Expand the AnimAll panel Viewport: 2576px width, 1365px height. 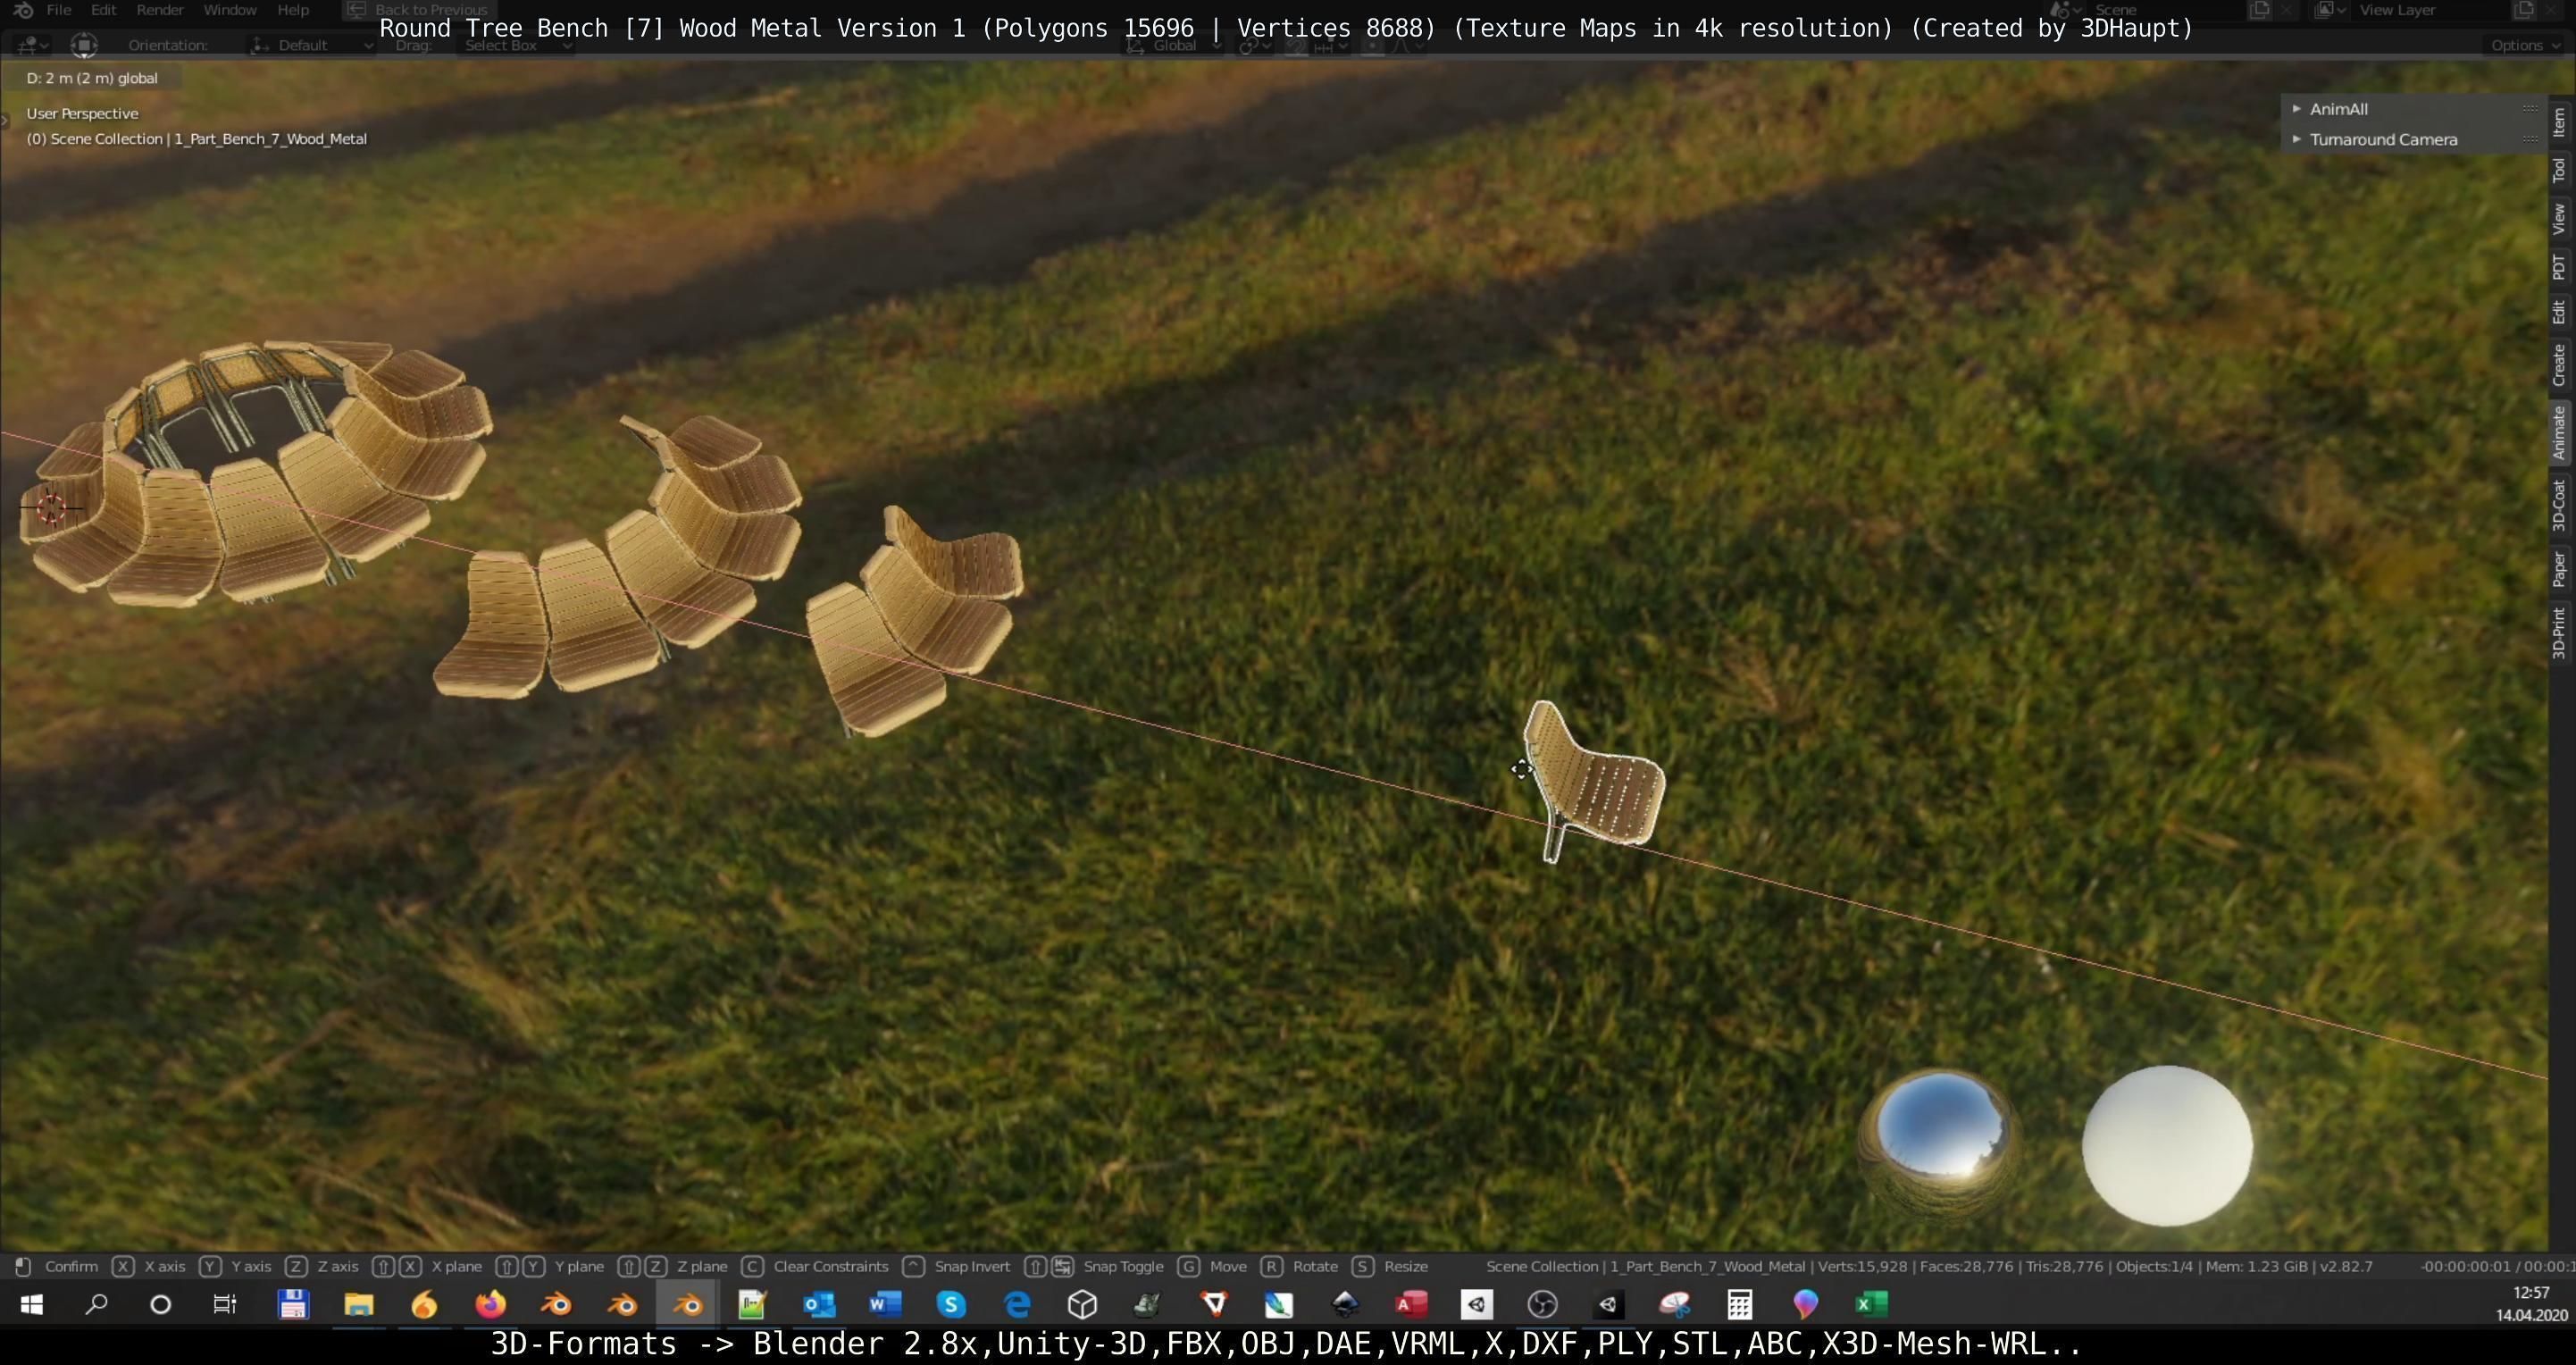(2338, 109)
